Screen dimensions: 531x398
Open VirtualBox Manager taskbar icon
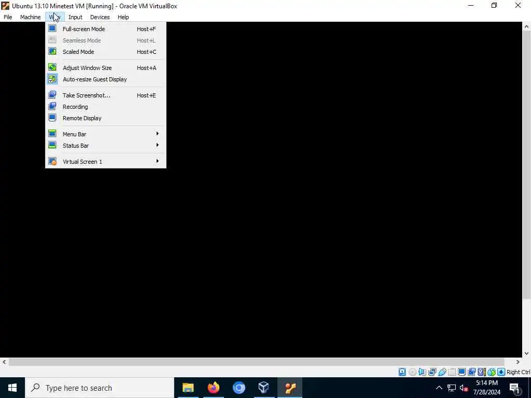[264, 388]
